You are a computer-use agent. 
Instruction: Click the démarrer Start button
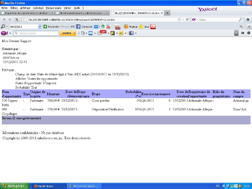[x=13, y=186]
